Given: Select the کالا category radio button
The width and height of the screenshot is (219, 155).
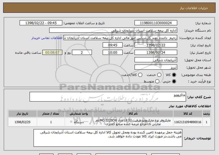Looking at the screenshot, I should [x=174, y=75].
